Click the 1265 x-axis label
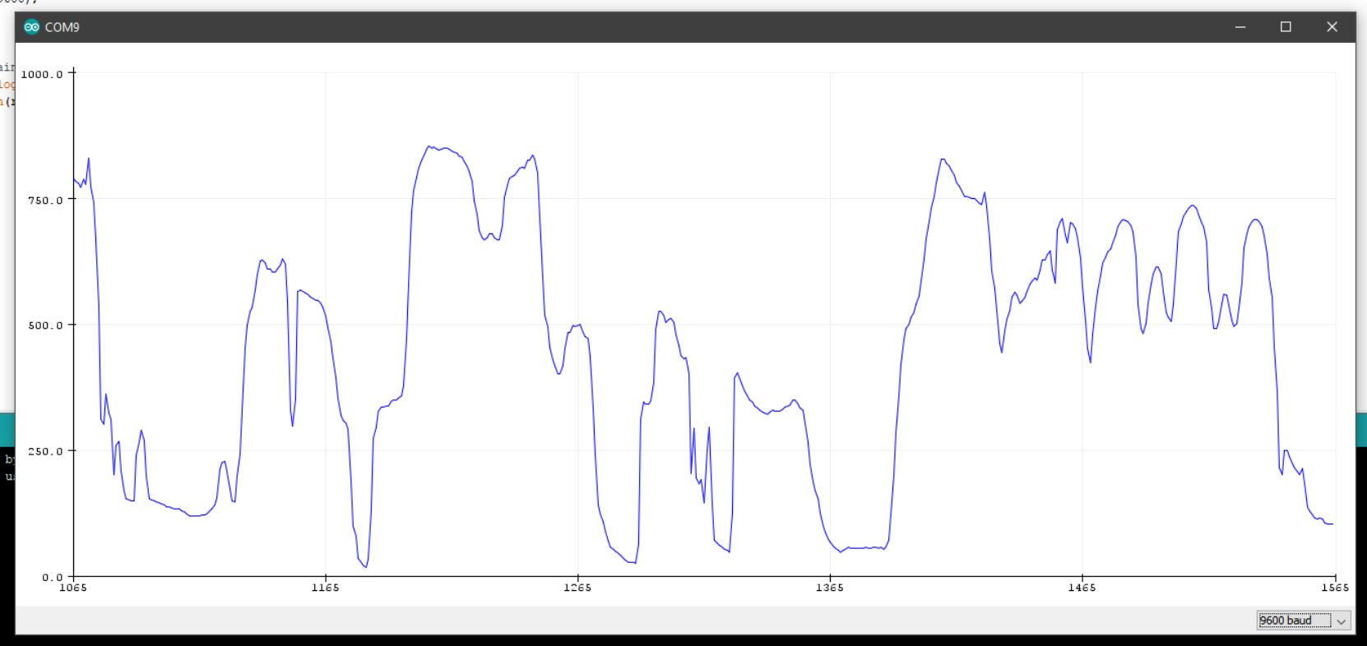This screenshot has width=1367, height=646. tap(577, 588)
